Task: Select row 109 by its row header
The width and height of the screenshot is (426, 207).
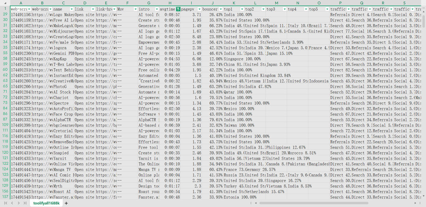Action: click(5, 125)
